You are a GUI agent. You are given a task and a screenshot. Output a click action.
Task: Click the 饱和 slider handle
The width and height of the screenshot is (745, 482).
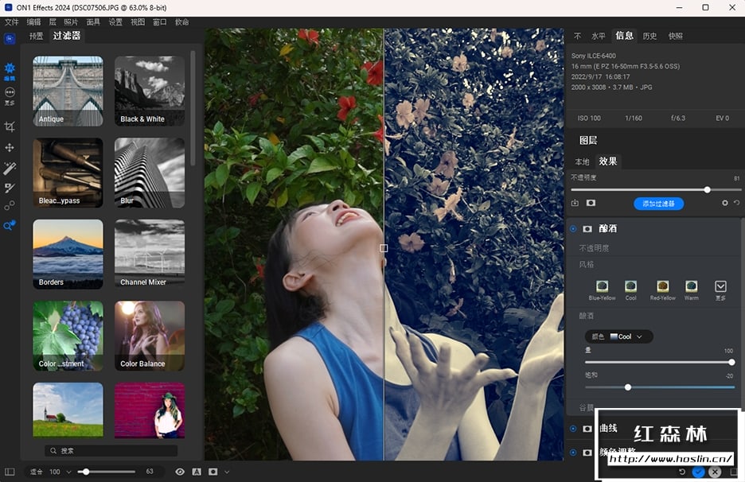tap(628, 387)
